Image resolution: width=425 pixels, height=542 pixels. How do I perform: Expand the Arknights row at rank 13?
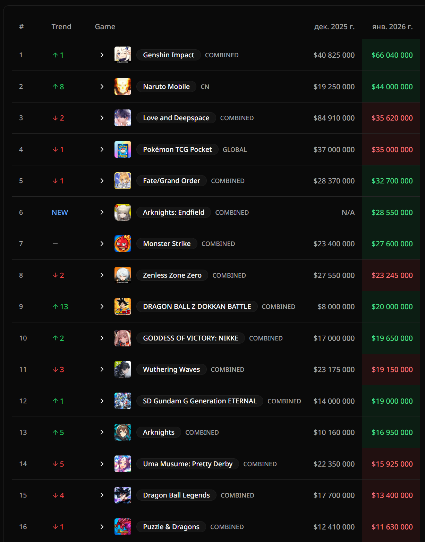click(102, 432)
